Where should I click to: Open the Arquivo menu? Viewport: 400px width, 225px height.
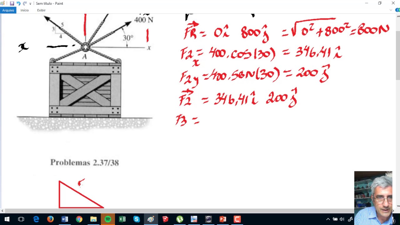8,10
